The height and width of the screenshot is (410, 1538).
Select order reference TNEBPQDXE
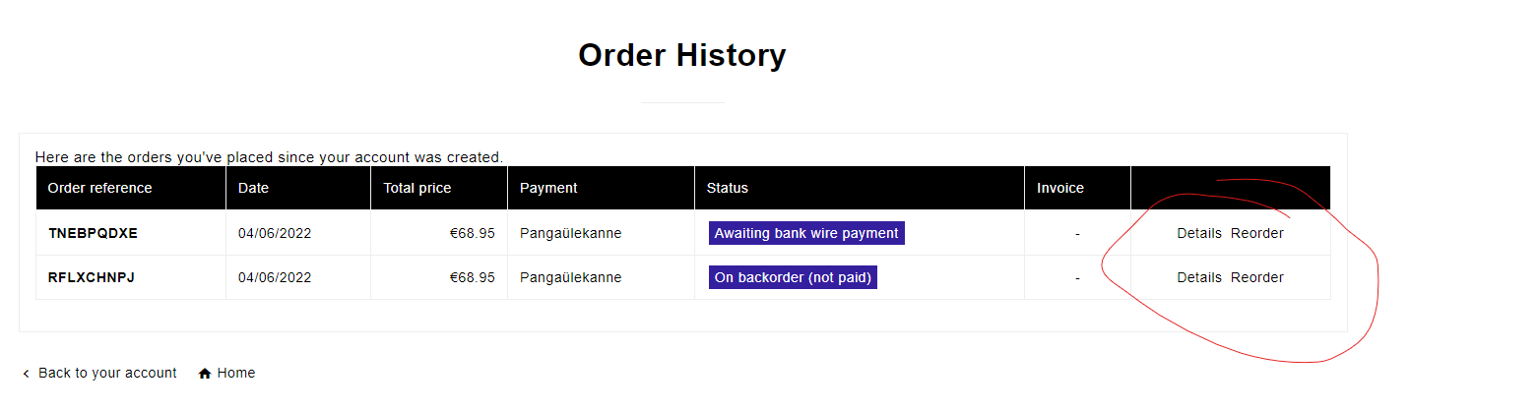[93, 233]
